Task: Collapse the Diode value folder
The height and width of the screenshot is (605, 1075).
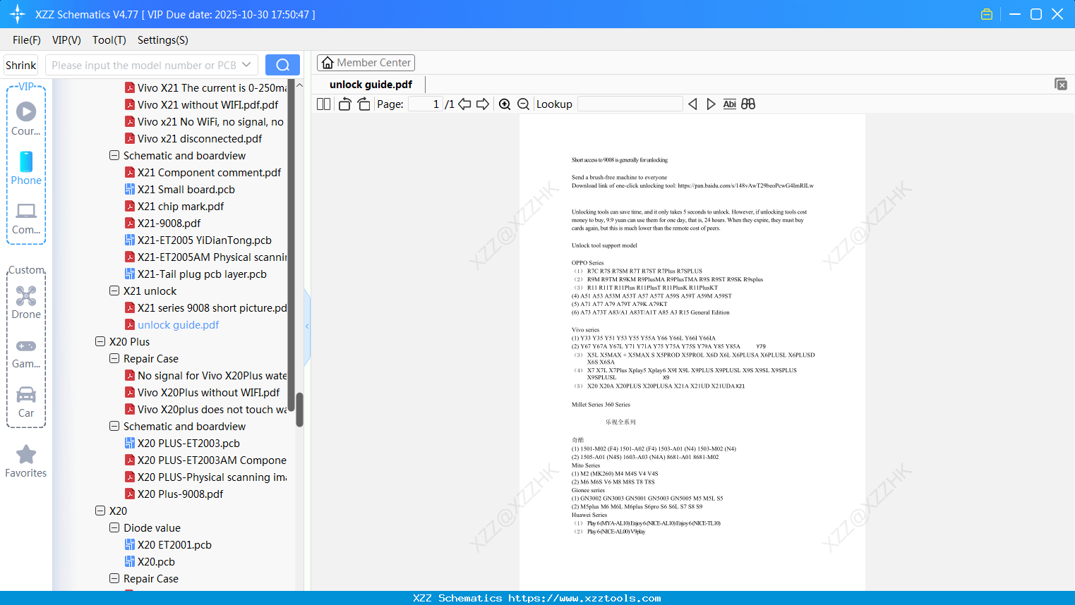Action: tap(114, 528)
